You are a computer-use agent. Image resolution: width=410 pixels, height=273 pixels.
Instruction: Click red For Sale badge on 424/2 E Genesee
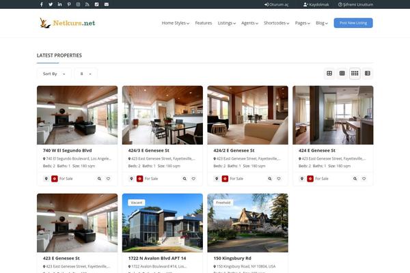(x=225, y=179)
